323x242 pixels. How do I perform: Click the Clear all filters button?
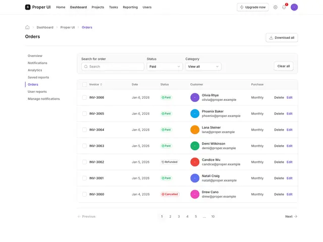[284, 66]
